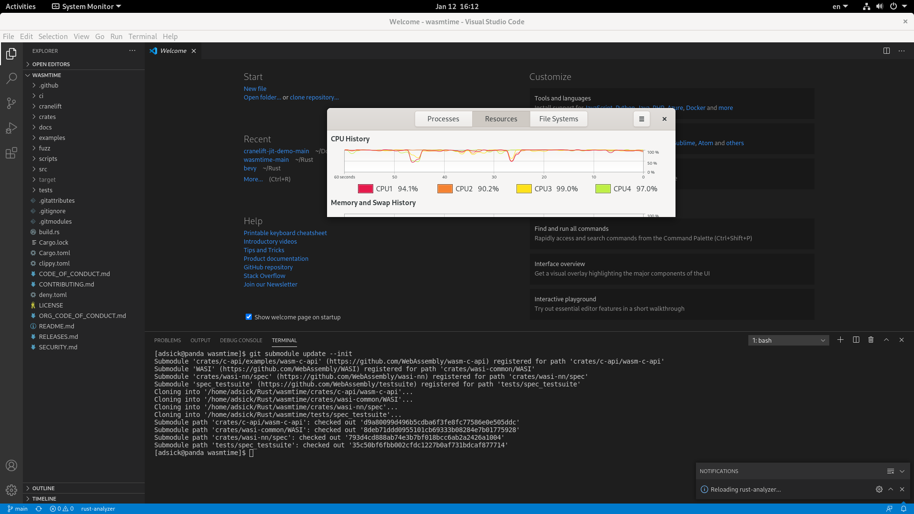Kill terminal with trash icon

[871, 340]
